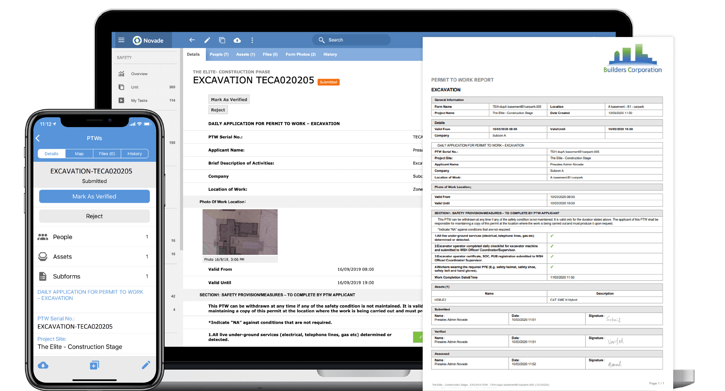Screen dimensions: 725x391
Task: Open the Map tab on the phone
Action: point(79,154)
